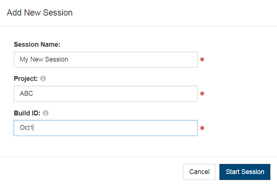The width and height of the screenshot is (277, 187).
Task: Click the 'Project:' label text
Action: (x=26, y=79)
